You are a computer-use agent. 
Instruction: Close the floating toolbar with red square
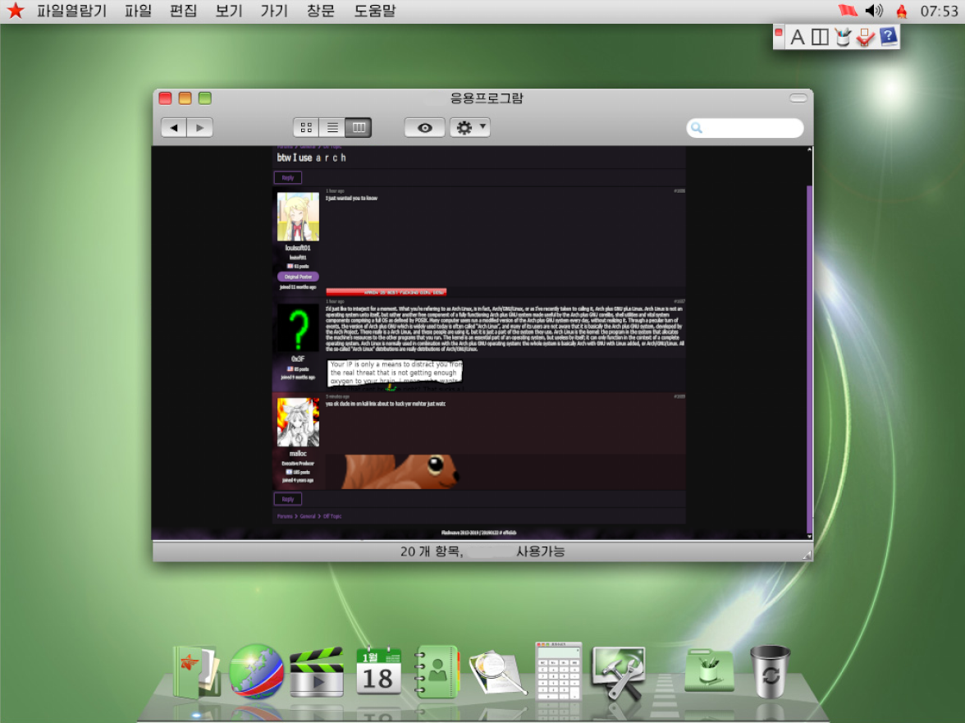[x=779, y=33]
